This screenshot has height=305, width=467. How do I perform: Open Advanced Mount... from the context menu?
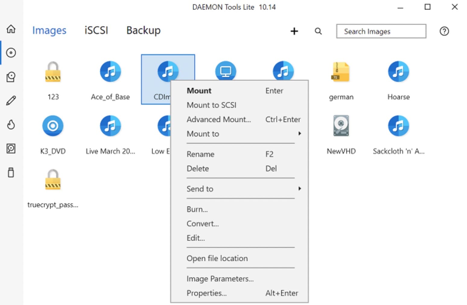[x=239, y=119]
